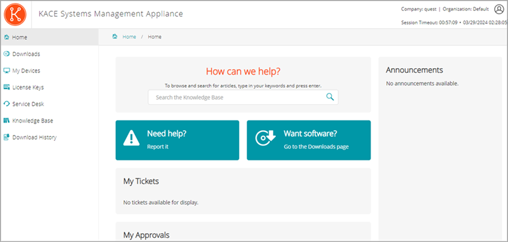
Task: Click the Service Desk sidebar icon
Action: (x=6, y=104)
